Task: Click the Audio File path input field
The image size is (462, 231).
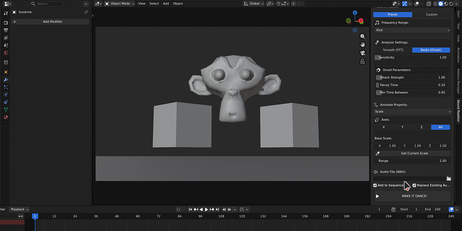Action: [410, 179]
